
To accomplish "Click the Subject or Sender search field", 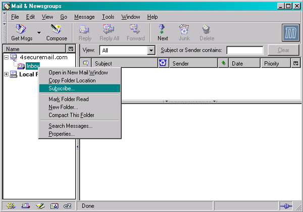I will (244, 50).
